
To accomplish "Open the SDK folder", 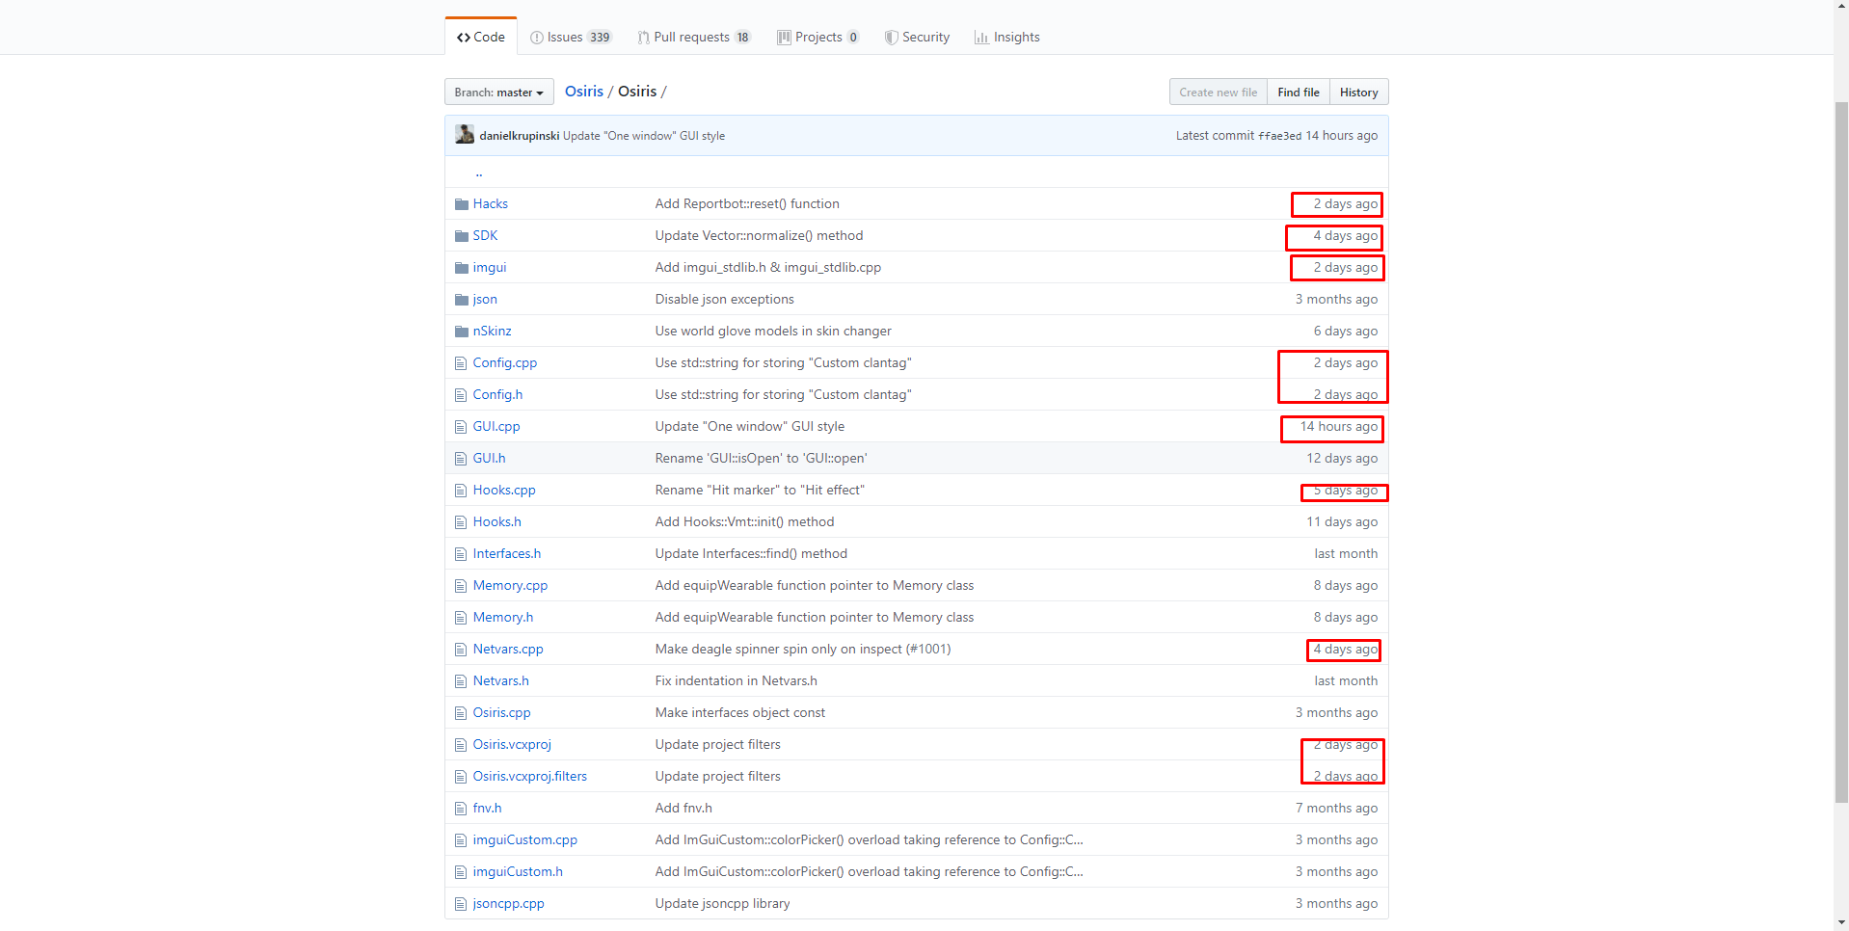I will (485, 235).
